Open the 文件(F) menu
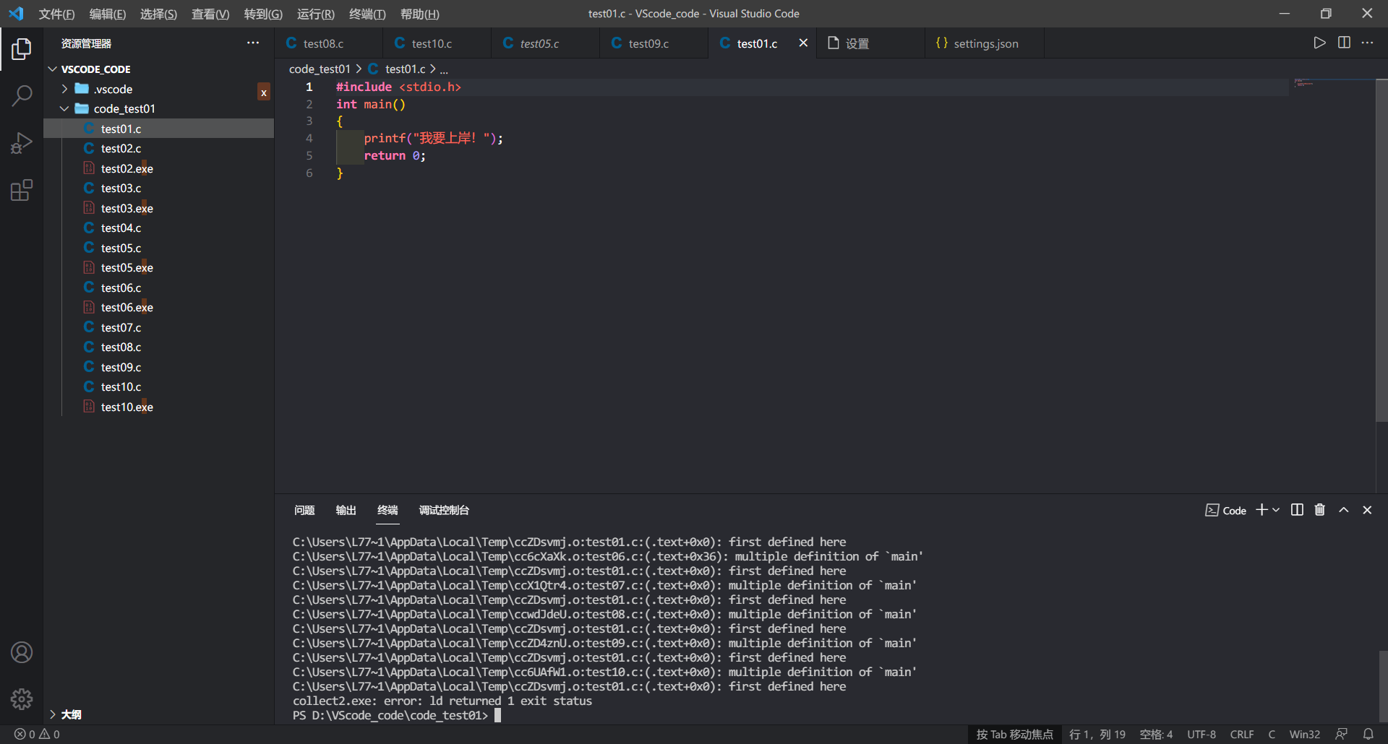The height and width of the screenshot is (744, 1388). coord(56,14)
